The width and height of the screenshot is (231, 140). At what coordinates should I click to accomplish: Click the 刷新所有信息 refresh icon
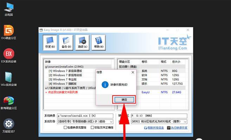[x=146, y=128]
